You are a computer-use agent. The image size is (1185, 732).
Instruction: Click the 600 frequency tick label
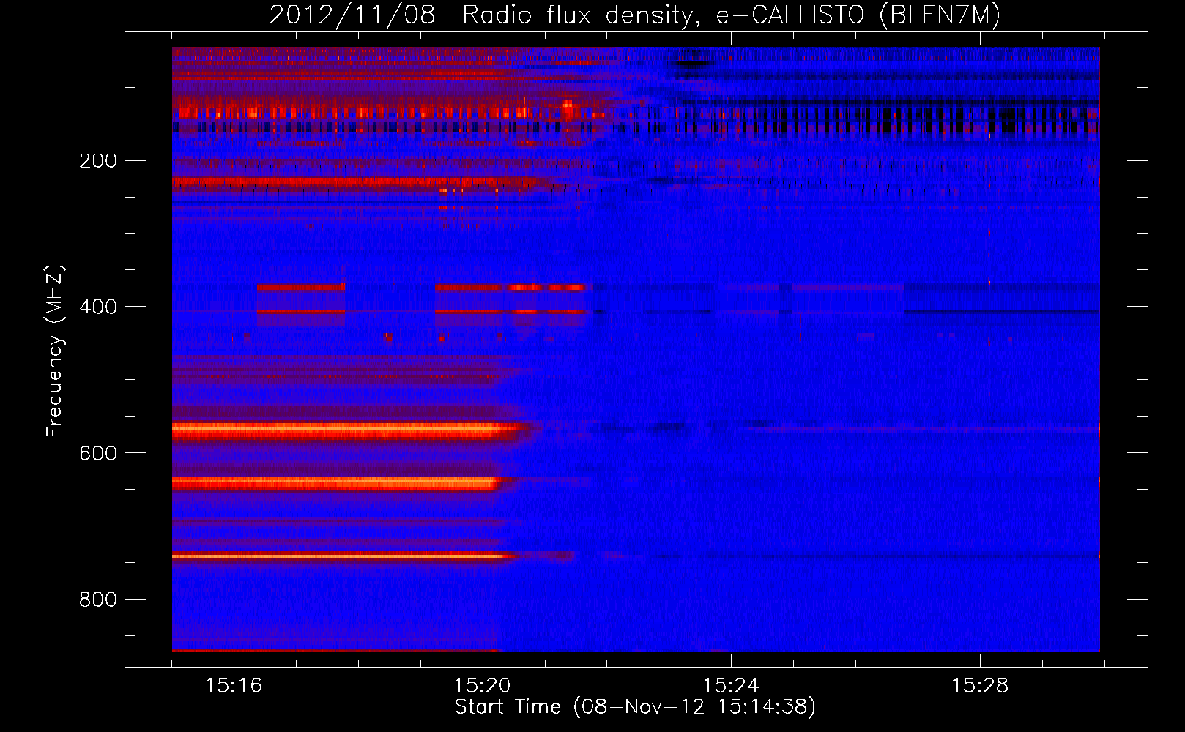coord(98,453)
